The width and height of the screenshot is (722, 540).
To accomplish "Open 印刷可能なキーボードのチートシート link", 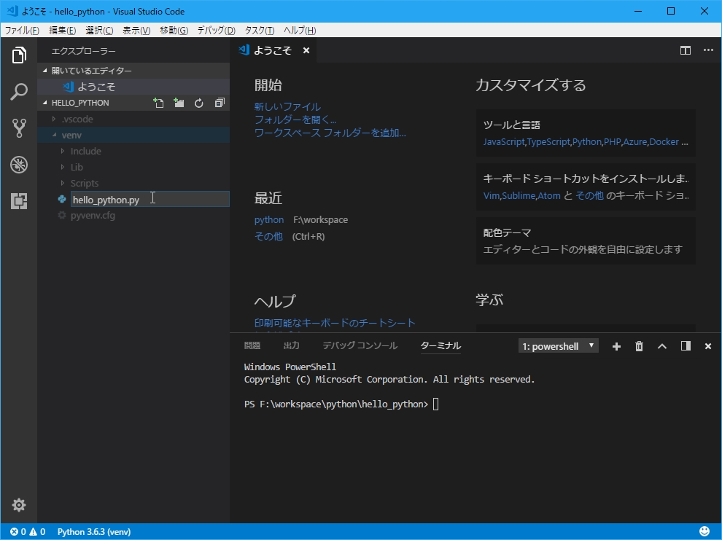I will 335,323.
